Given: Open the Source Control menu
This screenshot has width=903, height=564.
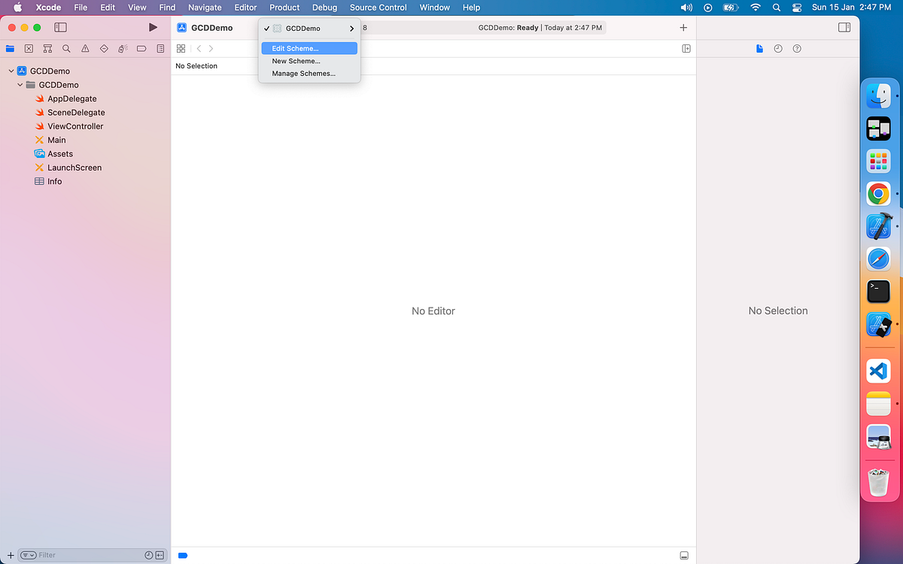Looking at the screenshot, I should [378, 8].
